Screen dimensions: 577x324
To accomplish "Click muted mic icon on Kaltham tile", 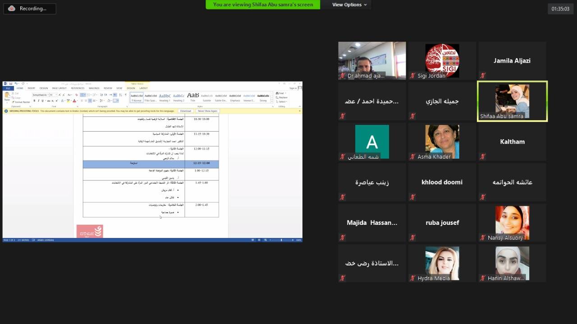I will [483, 157].
